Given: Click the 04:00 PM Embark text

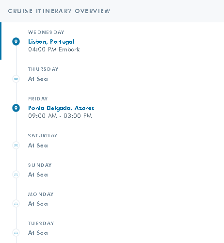Looking at the screenshot, I should (54, 49).
